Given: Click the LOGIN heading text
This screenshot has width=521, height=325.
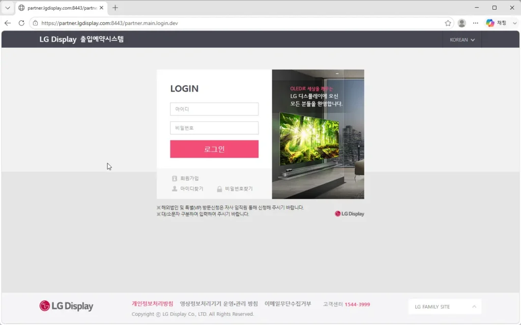Looking at the screenshot, I should (184, 88).
